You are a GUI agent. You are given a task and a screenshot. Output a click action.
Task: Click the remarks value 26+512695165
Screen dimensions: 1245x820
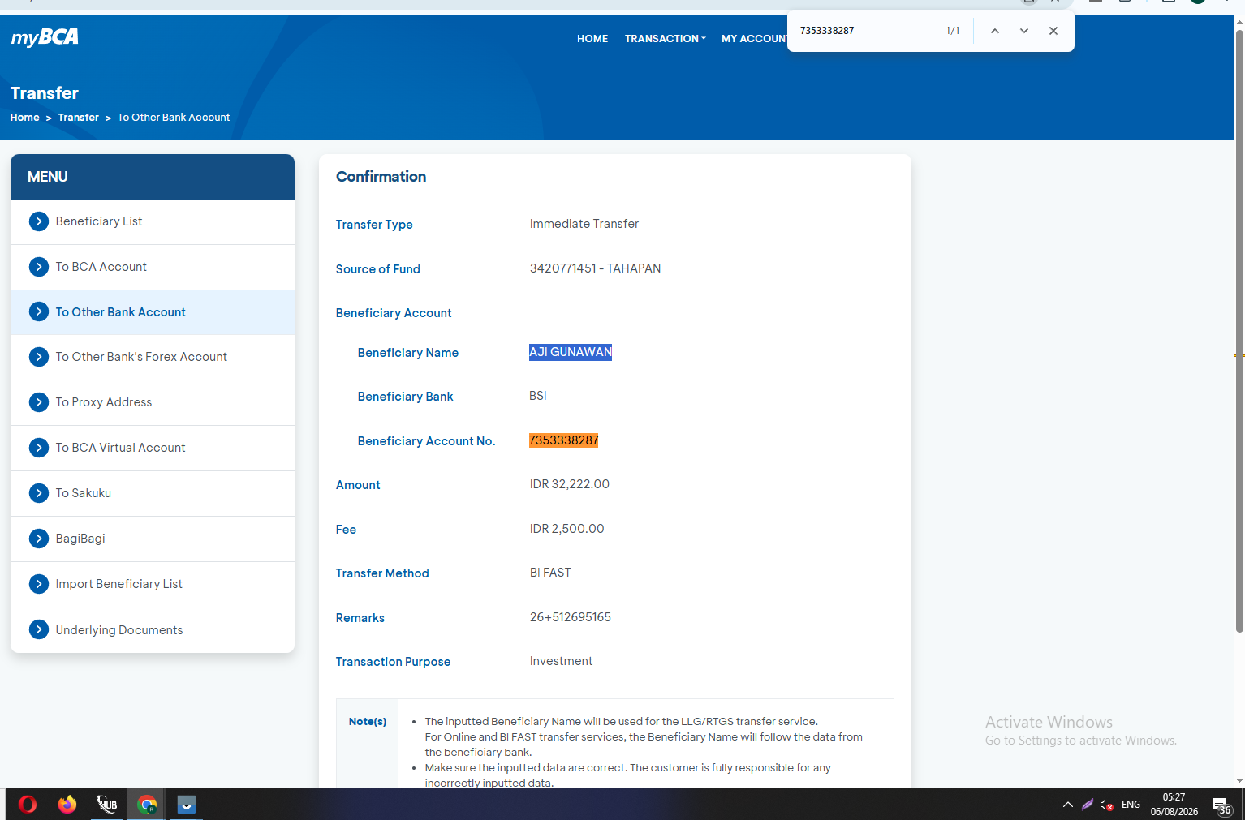click(570, 617)
